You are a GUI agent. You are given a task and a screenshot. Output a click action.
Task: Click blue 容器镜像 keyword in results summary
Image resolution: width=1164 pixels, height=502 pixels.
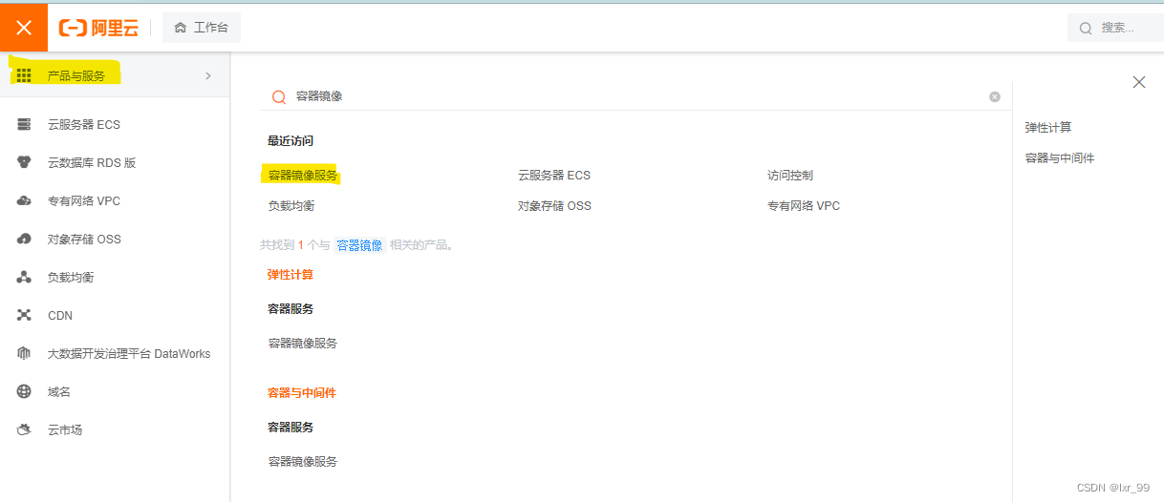(x=359, y=245)
